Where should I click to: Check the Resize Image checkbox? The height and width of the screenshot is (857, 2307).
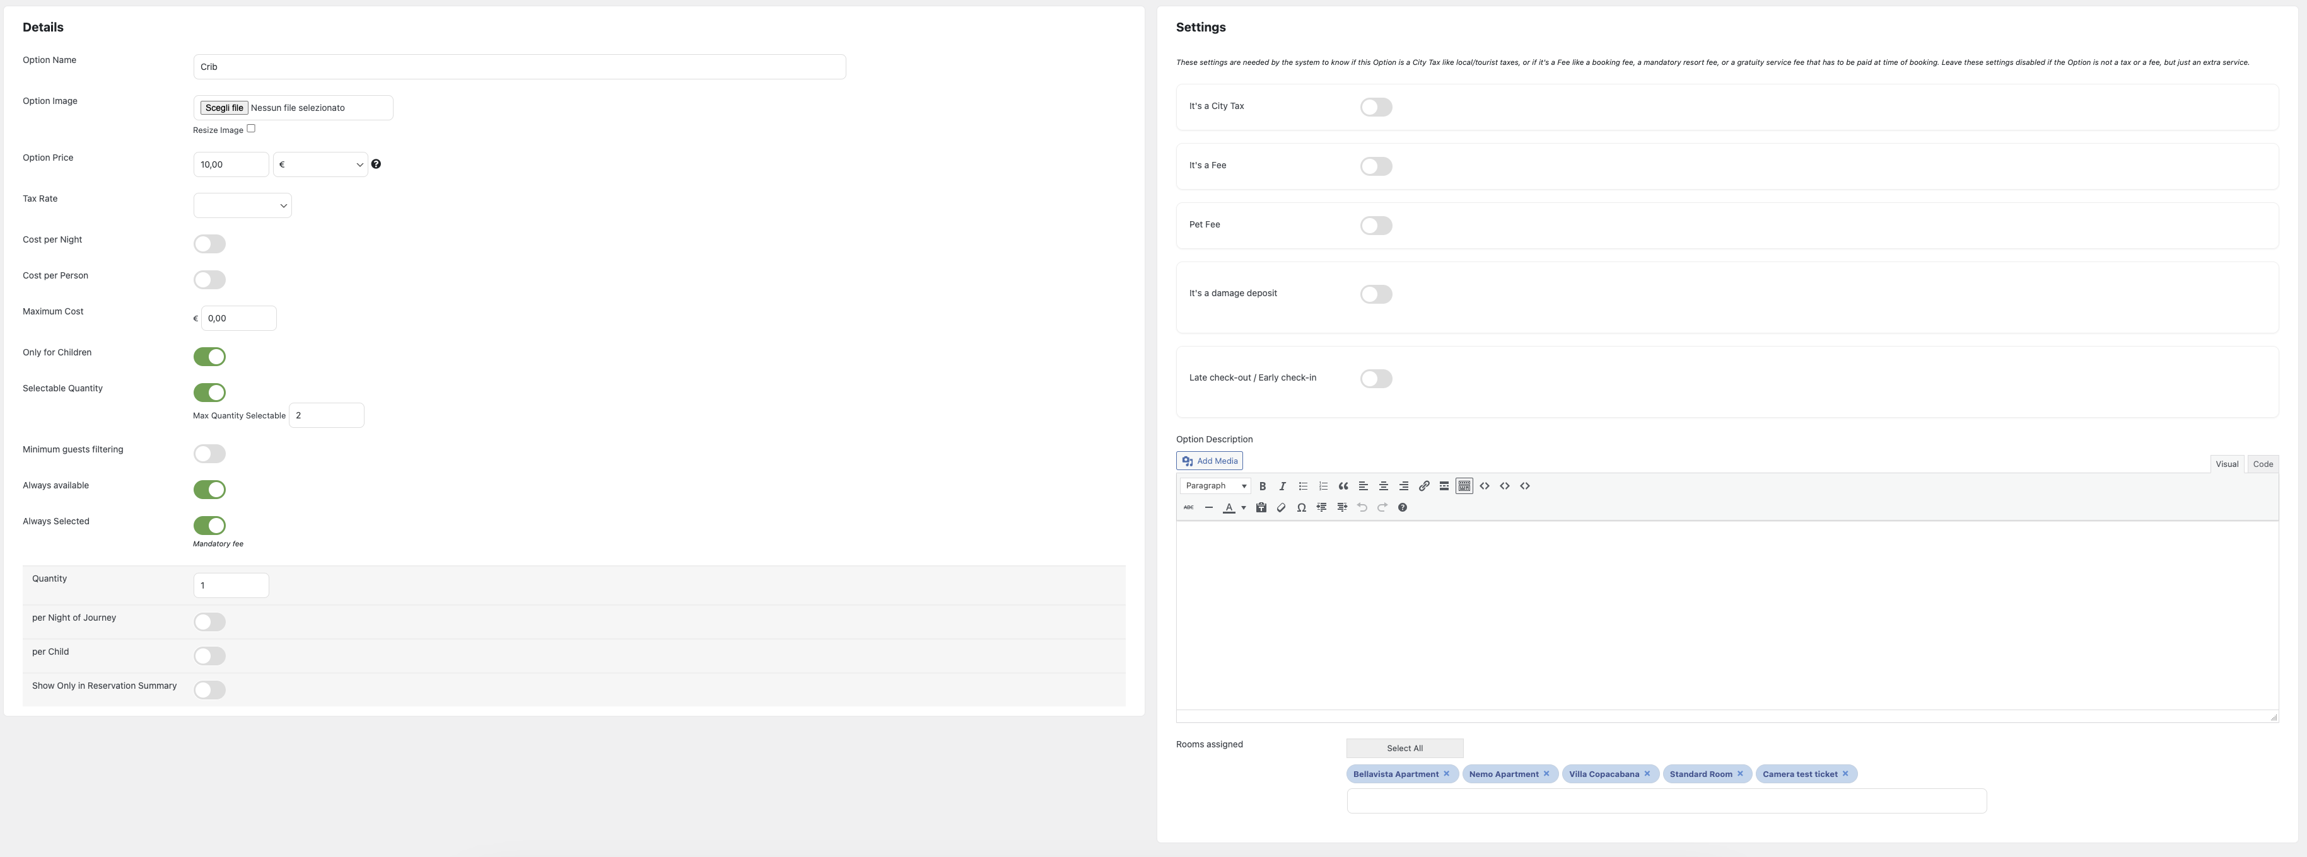251,129
